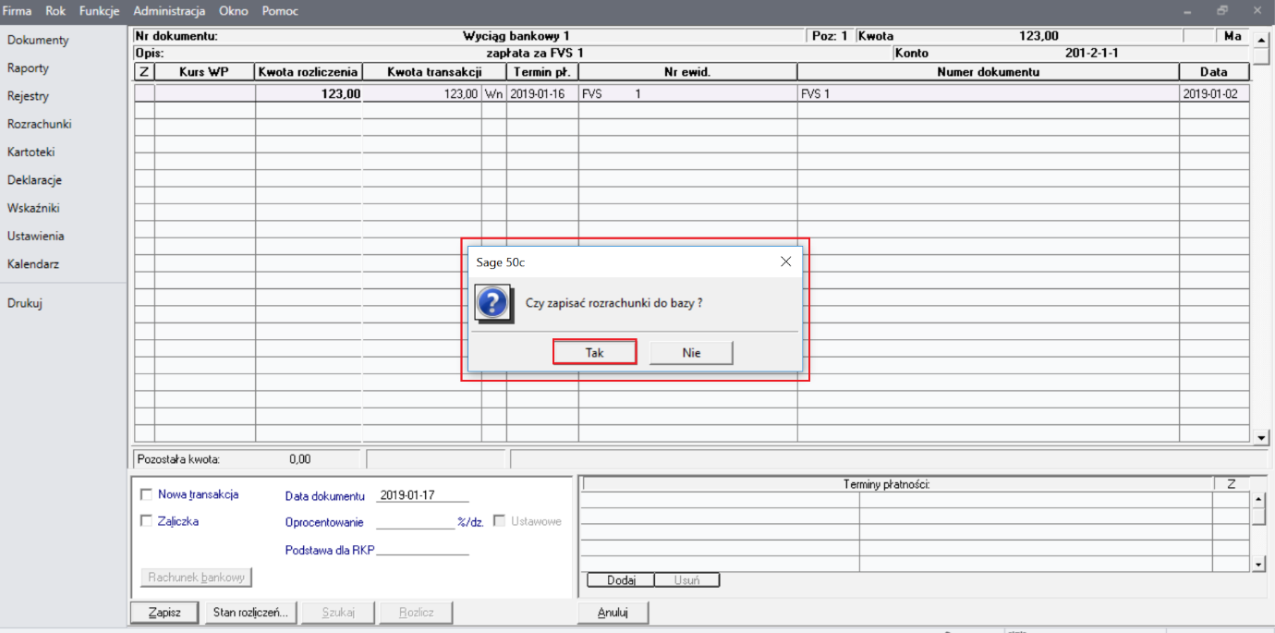Go to Dokumenty in the sidebar
Screen dimensions: 1275x633
click(x=38, y=41)
